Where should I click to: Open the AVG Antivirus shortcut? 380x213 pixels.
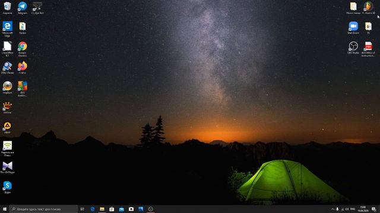[x=23, y=89]
